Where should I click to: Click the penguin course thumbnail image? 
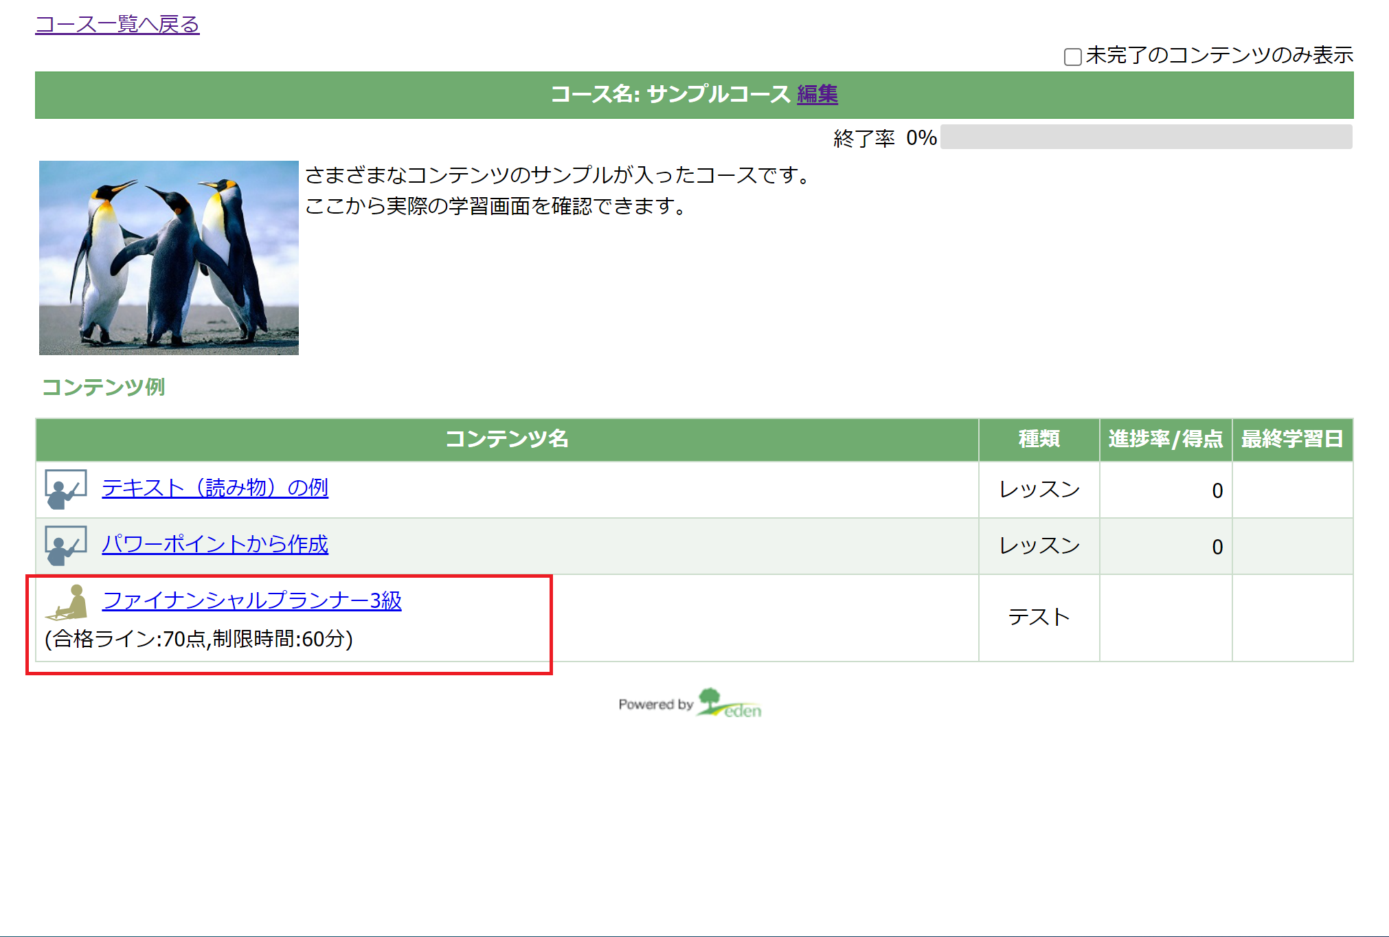(169, 258)
